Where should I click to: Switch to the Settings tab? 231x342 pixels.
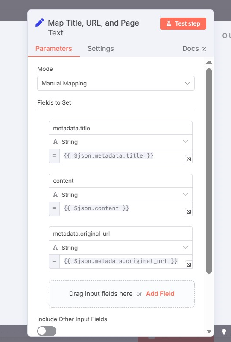101,48
